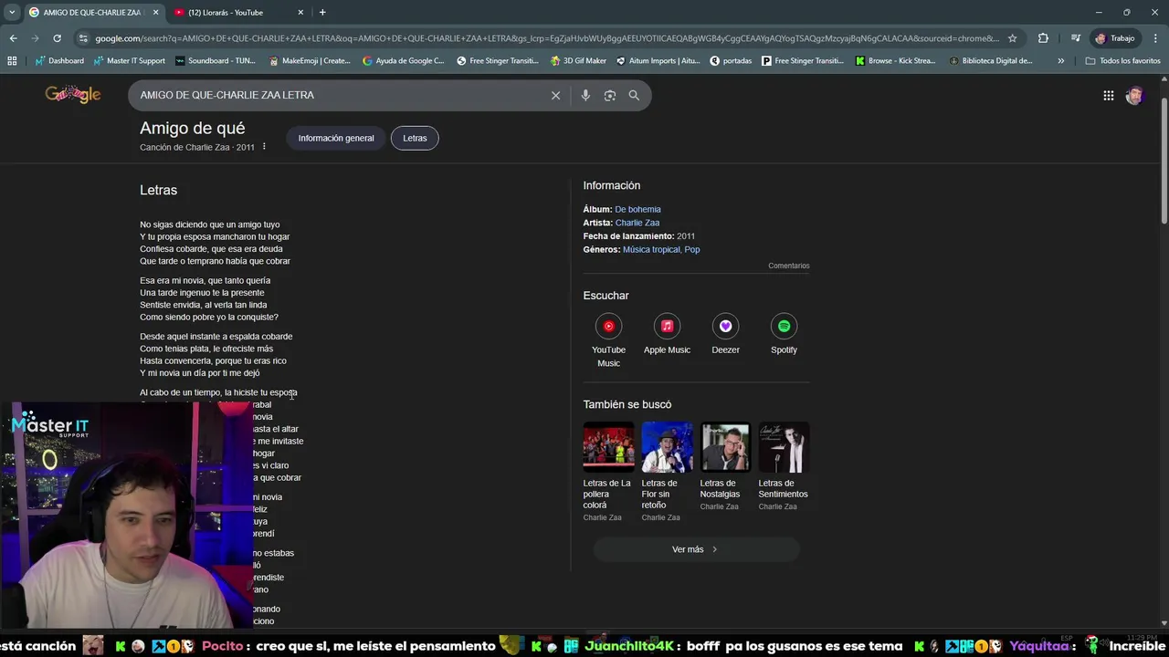The image size is (1169, 657).
Task: Select the Letras tab
Action: click(x=415, y=138)
